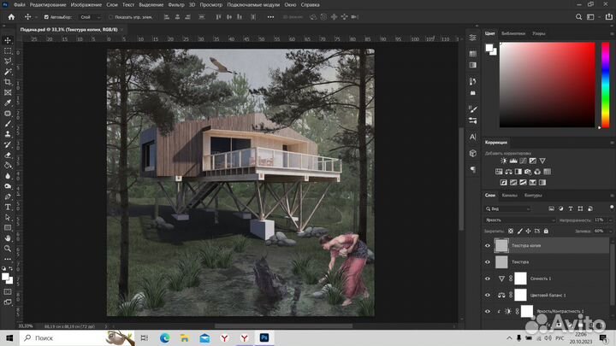The height and width of the screenshot is (346, 616).
Task: Open the layer filter type dropdown Вид
Action: (507, 208)
